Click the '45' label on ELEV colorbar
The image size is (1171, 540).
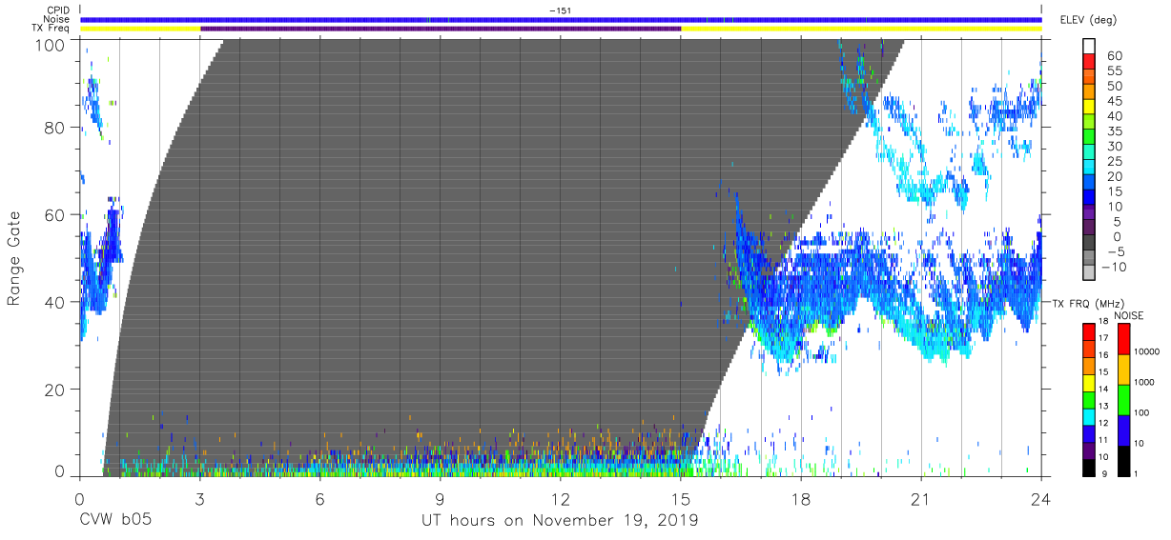[1115, 101]
